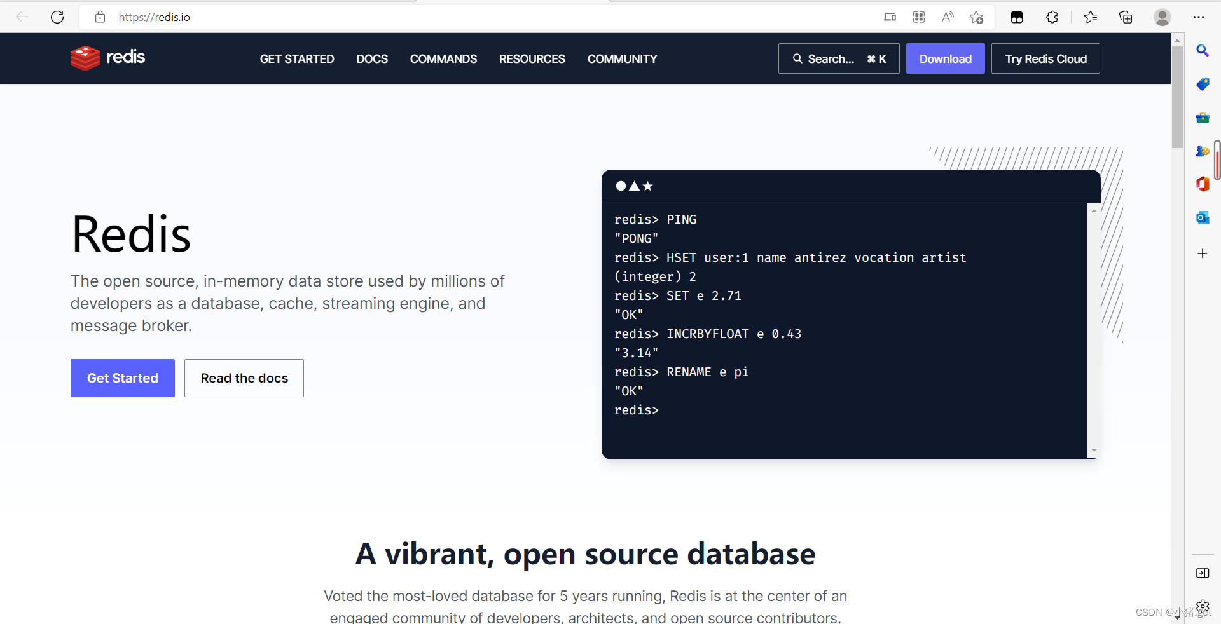This screenshot has width=1221, height=624.
Task: Click the app/QR grid icon in address bar
Action: pos(919,17)
